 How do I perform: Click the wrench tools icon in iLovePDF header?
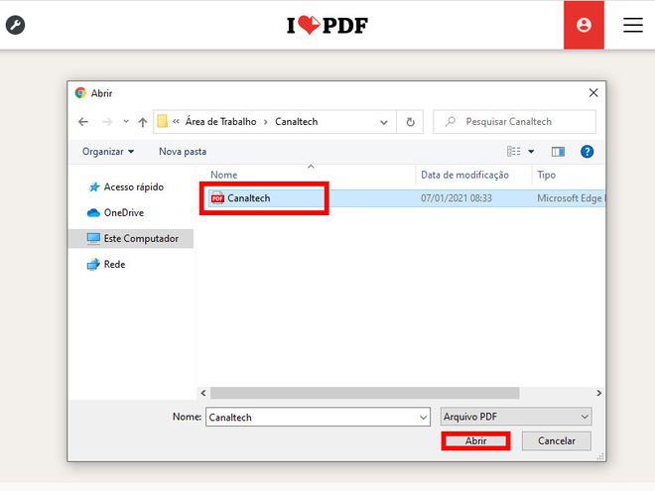[x=16, y=25]
